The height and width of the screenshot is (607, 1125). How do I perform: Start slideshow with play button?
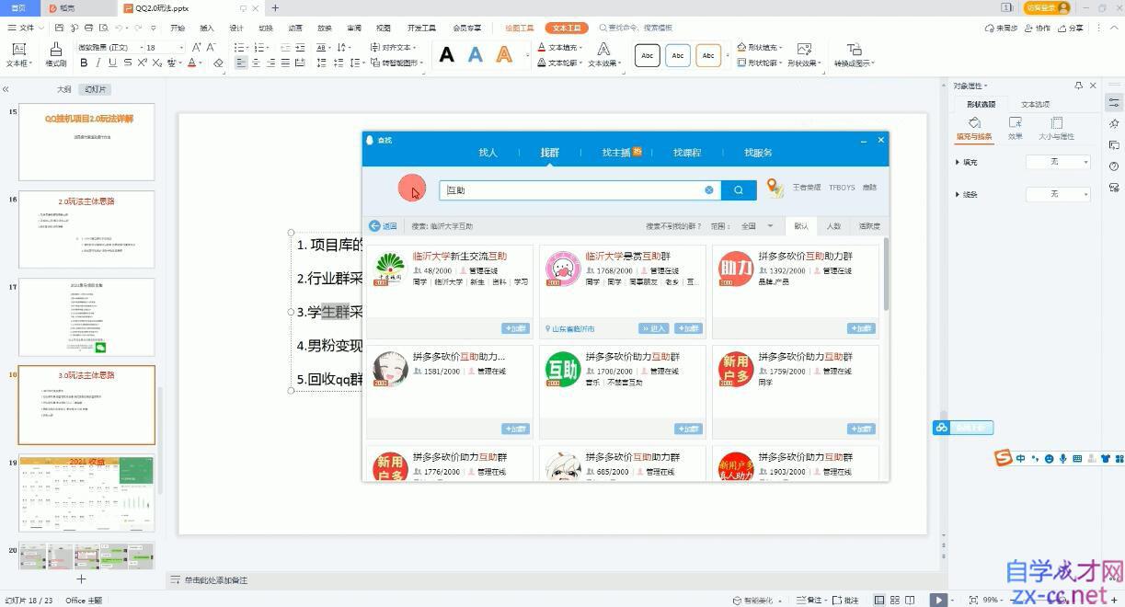tap(937, 600)
